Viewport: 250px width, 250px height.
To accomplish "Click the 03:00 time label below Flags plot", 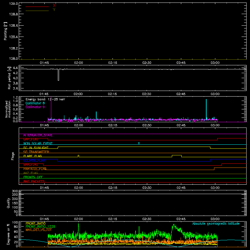I will click(215, 188).
